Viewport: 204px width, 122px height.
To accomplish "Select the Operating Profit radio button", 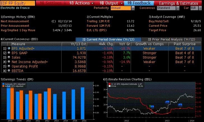I will (x=9, y=66).
